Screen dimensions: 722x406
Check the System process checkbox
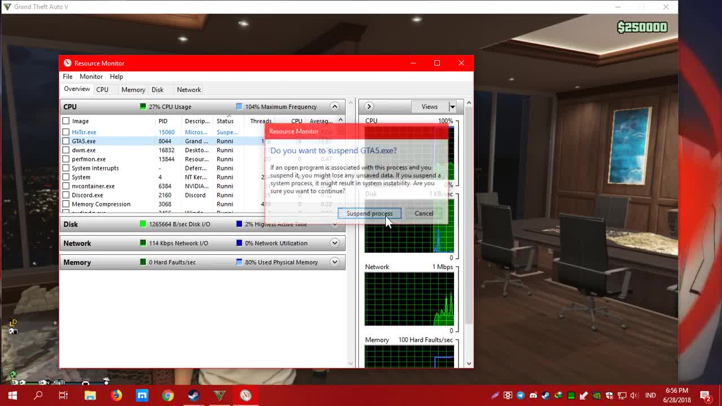tap(66, 177)
